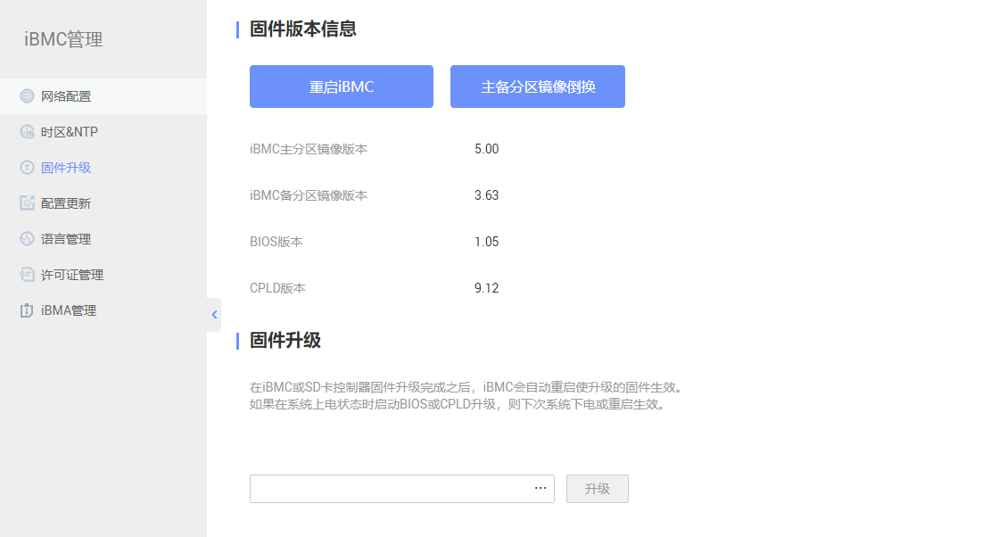The height and width of the screenshot is (537, 990).
Task: Browse for firmware file via the ellipsis
Action: coord(540,488)
